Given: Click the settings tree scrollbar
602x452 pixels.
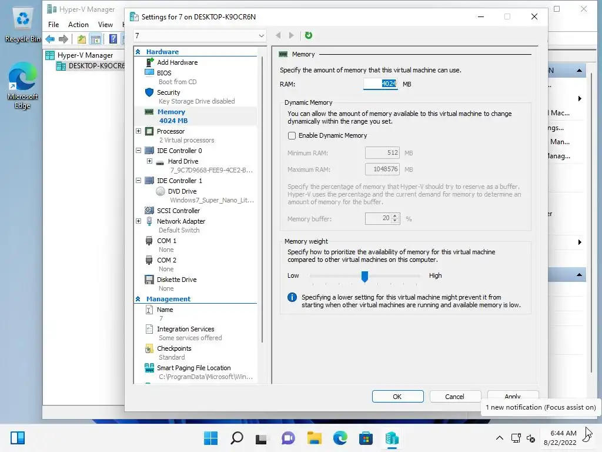Looking at the screenshot, I should point(262,200).
